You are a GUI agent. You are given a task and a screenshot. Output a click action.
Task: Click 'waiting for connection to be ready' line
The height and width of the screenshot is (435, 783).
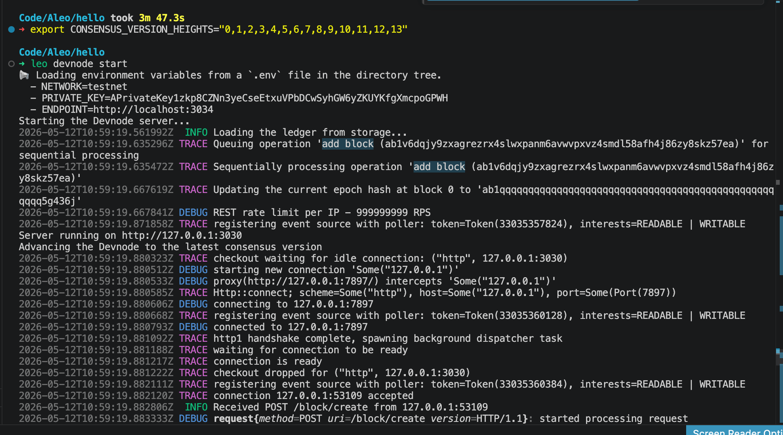311,350
